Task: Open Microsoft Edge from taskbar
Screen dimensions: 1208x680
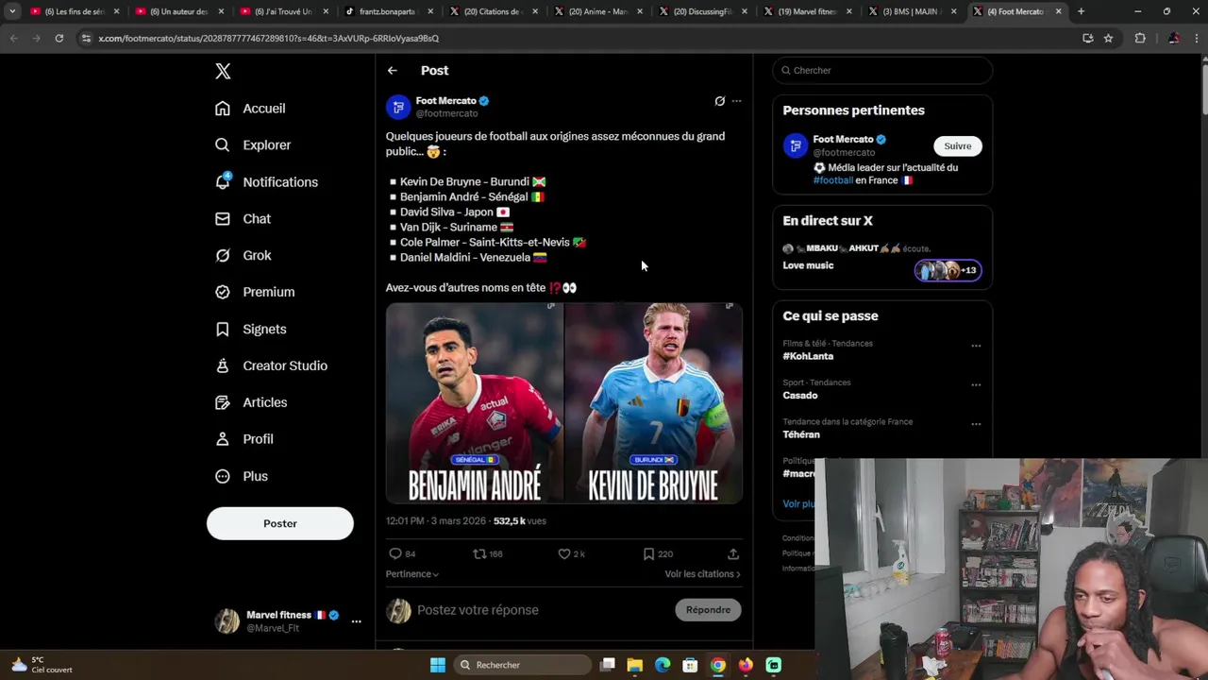Action: (663, 665)
